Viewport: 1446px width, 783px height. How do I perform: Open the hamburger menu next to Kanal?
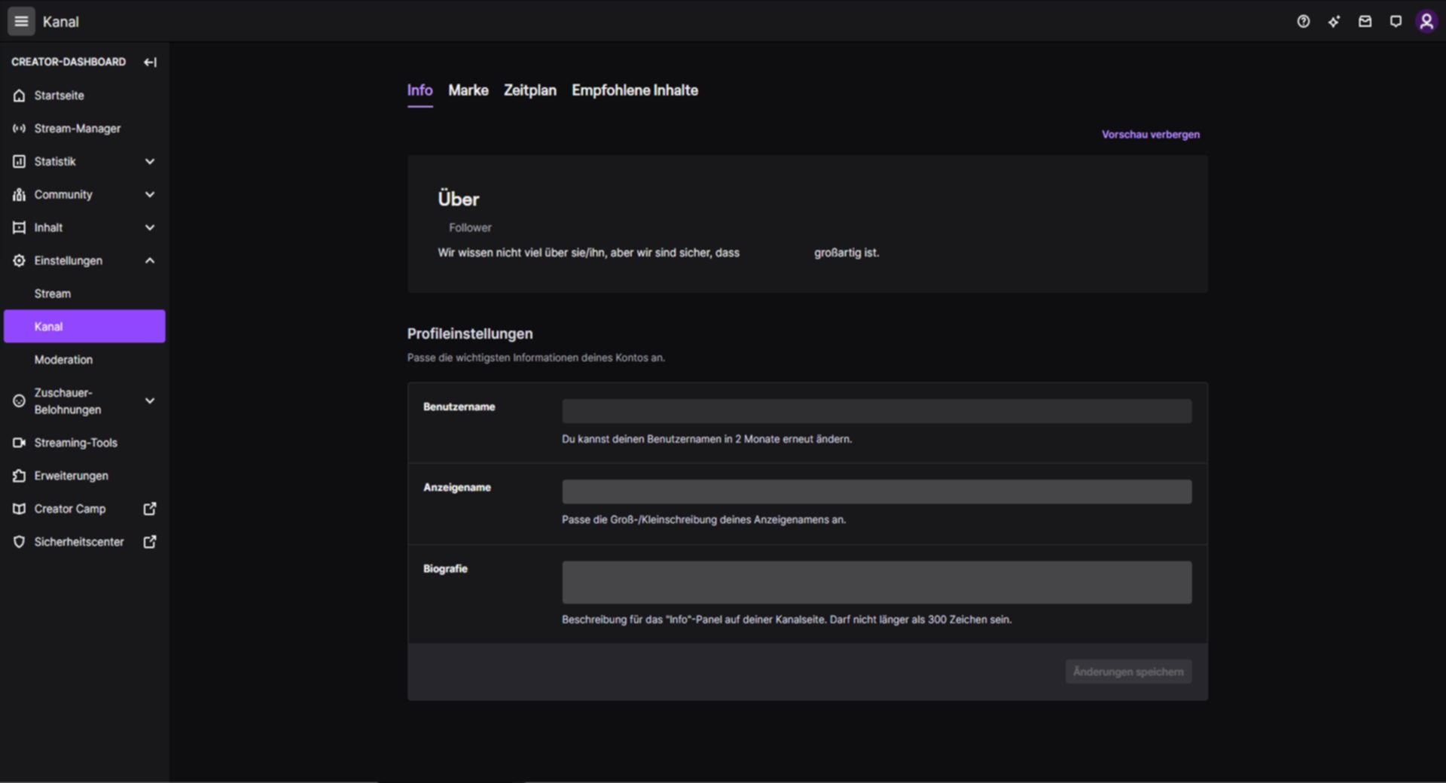click(x=21, y=21)
